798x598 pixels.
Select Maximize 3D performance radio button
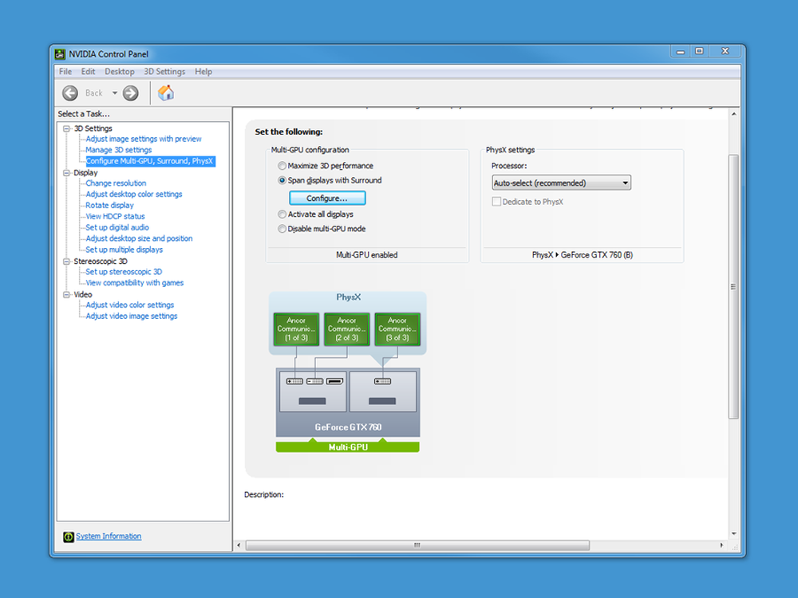point(282,166)
